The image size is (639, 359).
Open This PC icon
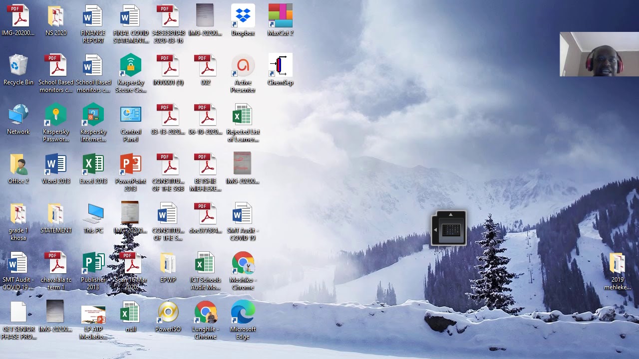(93, 218)
